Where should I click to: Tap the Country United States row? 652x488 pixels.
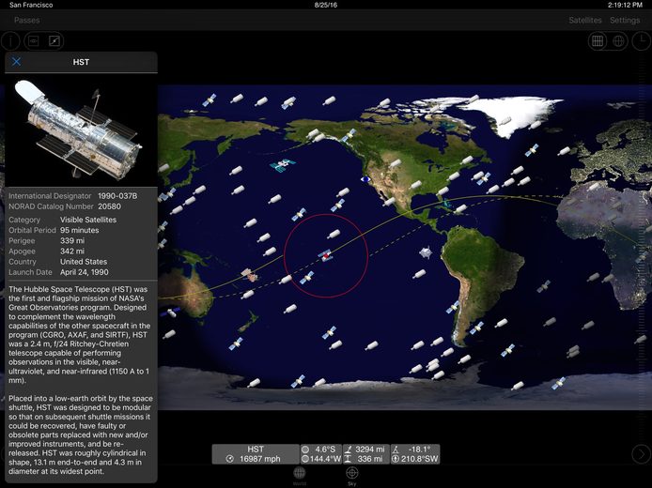click(58, 262)
